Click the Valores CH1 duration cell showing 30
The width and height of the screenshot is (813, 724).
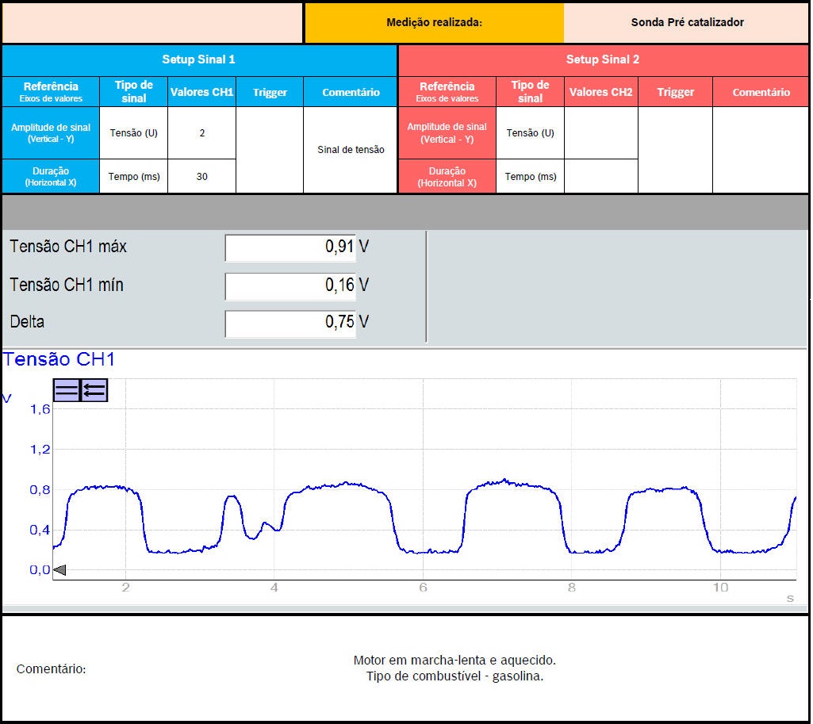tap(201, 176)
